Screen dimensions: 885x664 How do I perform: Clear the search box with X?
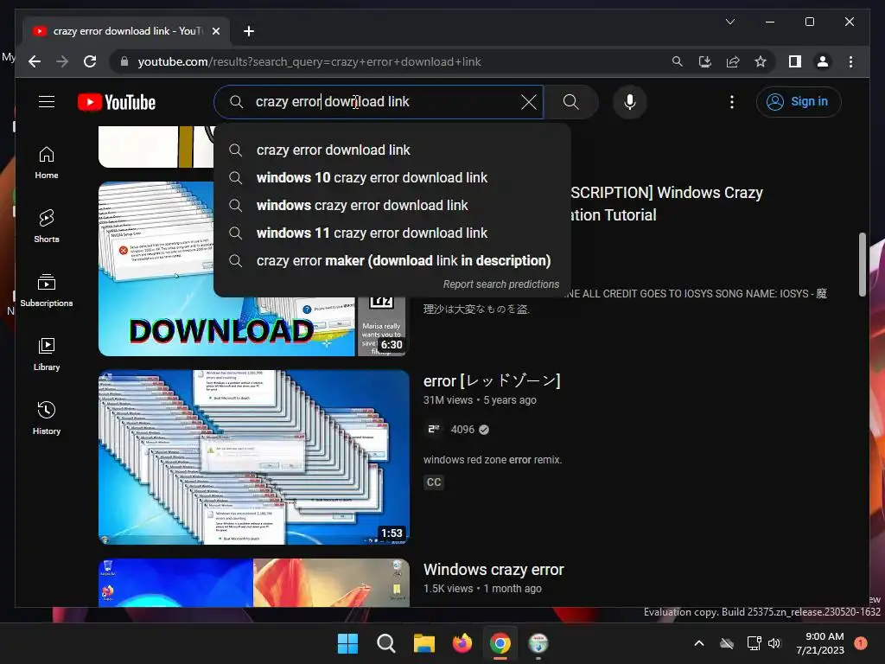[529, 102]
